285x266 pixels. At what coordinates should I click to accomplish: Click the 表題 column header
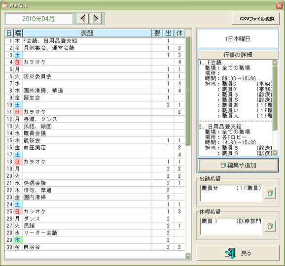87,33
